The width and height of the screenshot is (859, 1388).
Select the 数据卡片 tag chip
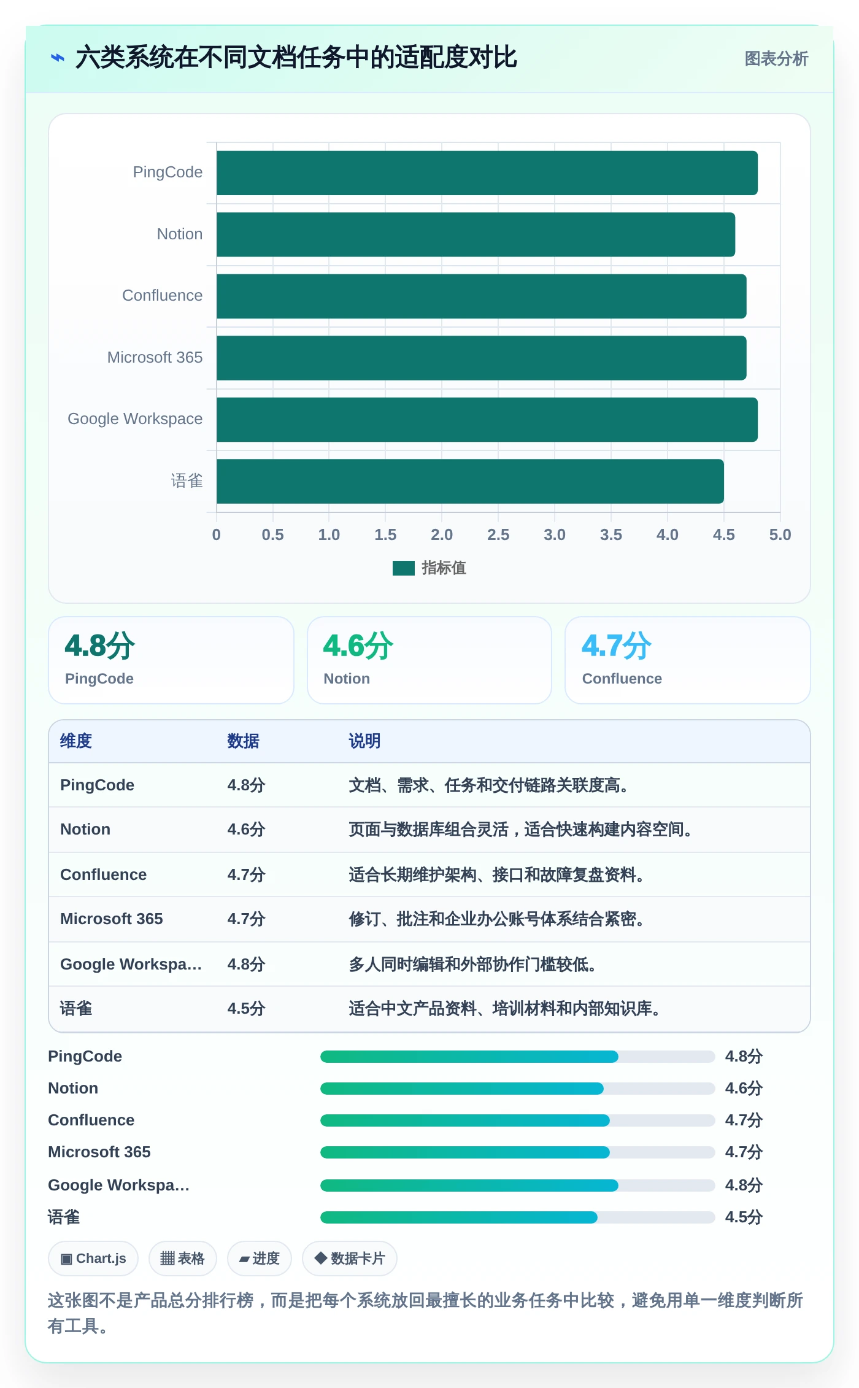tap(350, 1259)
